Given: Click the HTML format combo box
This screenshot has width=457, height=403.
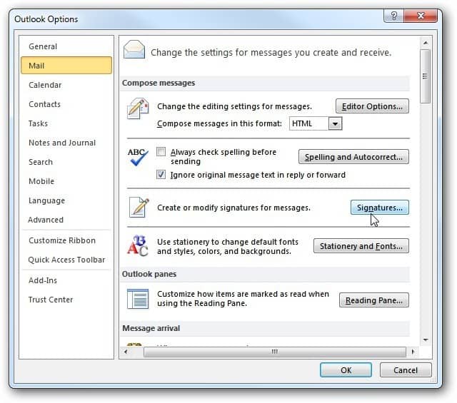Looking at the screenshot, I should click(x=316, y=124).
